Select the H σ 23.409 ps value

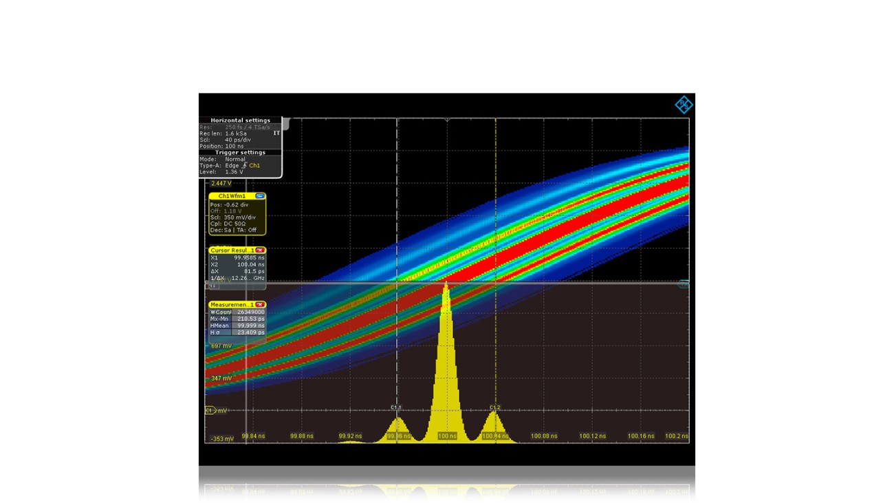[250, 332]
